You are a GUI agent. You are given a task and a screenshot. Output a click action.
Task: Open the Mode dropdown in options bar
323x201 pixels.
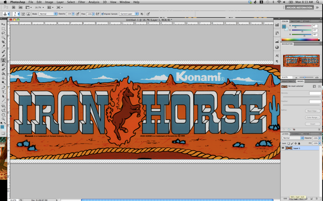click(48, 14)
